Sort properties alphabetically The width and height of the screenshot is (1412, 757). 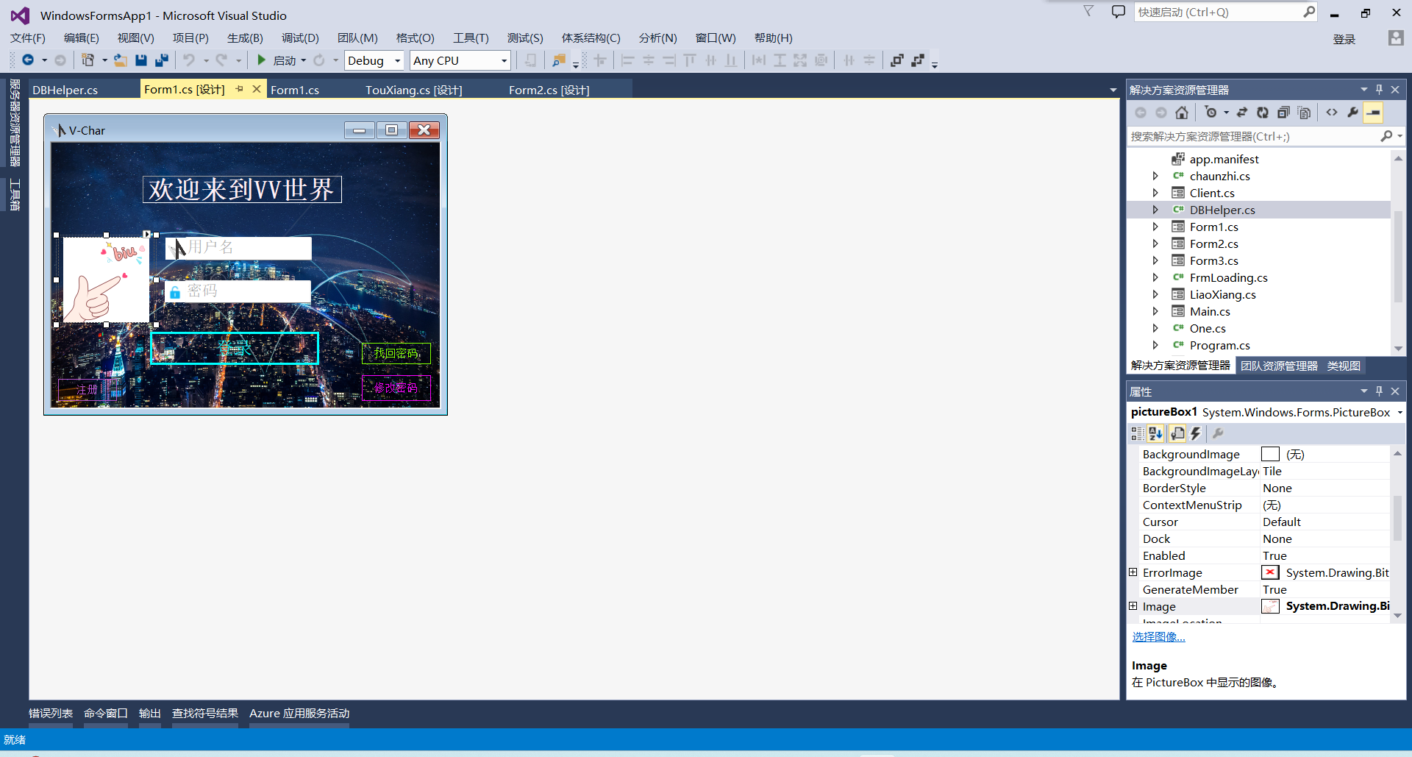pos(1156,433)
